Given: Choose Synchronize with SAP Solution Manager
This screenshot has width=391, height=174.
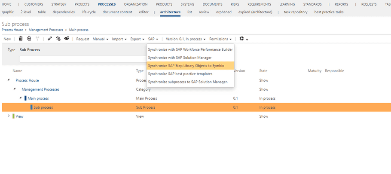Looking at the screenshot, I should click(190, 58).
